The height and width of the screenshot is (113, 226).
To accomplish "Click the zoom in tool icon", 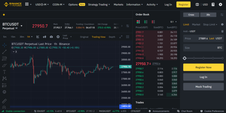I will [x=4, y=107].
